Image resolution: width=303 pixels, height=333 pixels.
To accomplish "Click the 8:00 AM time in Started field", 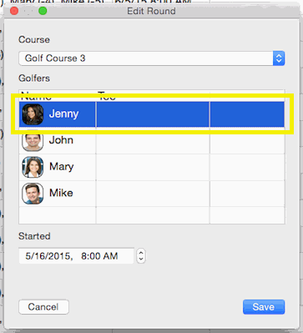I will click(x=99, y=256).
